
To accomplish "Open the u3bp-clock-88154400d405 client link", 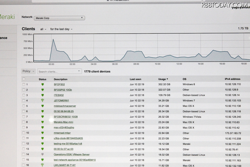I will point(68,138).
